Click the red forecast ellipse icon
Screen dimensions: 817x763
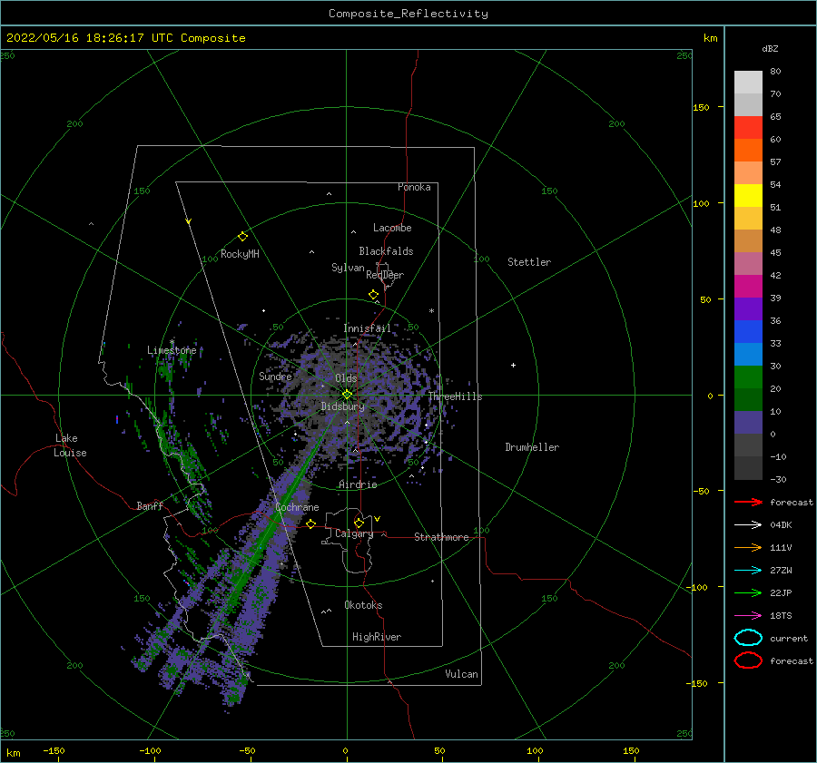coord(748,660)
